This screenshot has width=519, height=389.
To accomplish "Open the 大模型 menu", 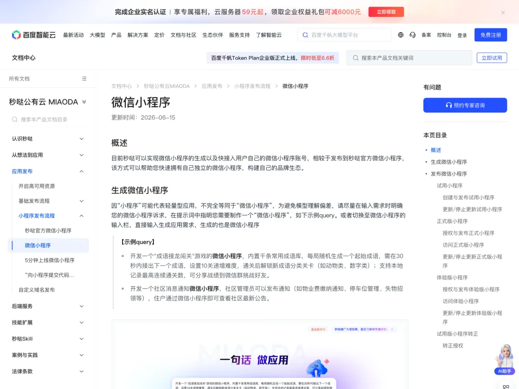I will [x=97, y=35].
